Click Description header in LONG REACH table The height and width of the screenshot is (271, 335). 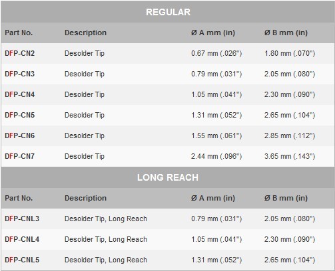[85, 198]
